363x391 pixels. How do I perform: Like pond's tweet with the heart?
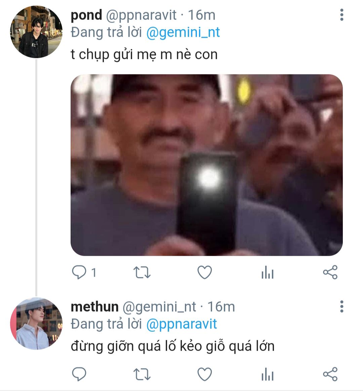[204, 272]
